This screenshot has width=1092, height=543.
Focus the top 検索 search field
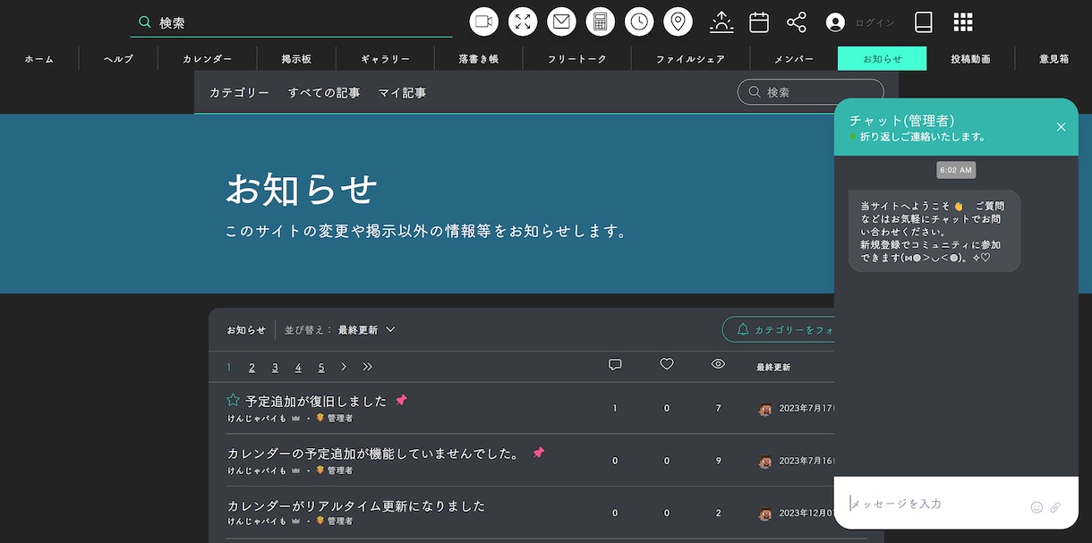coord(292,23)
